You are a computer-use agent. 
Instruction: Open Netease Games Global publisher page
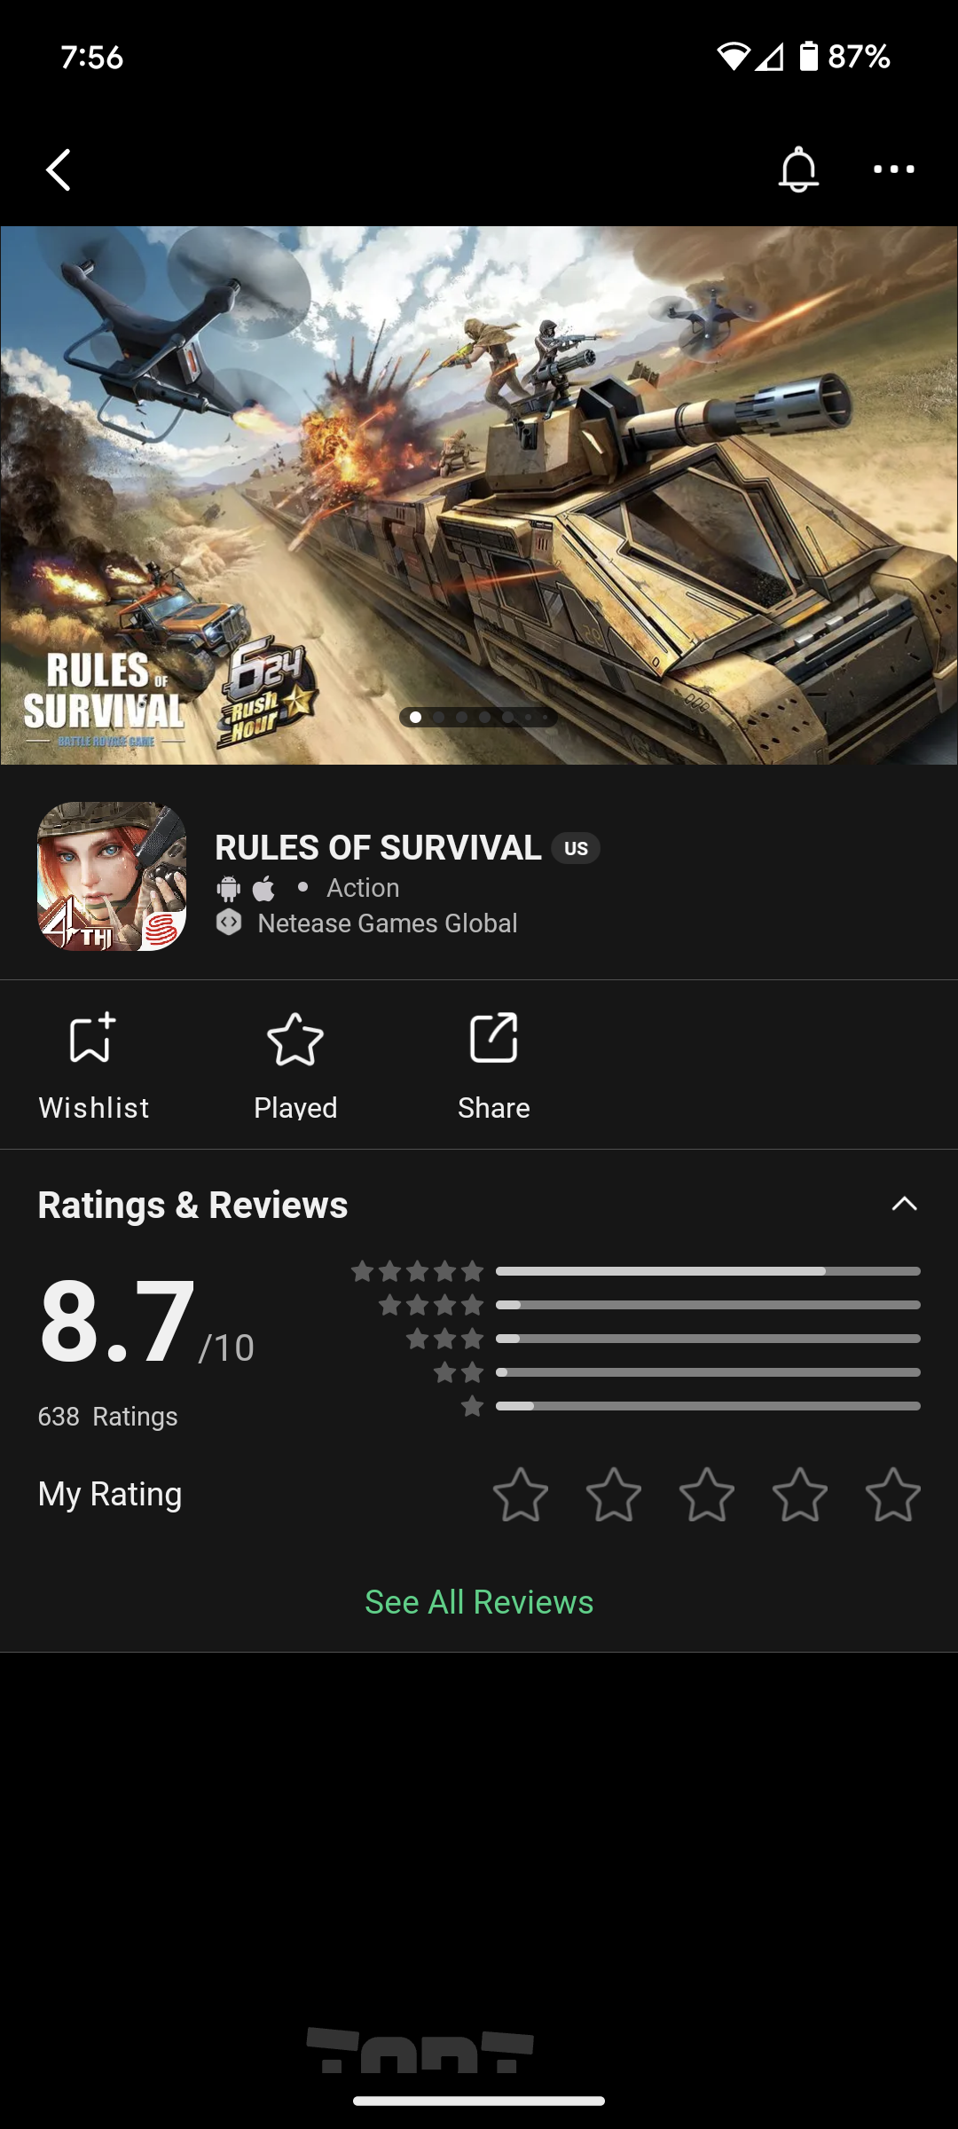(x=388, y=923)
